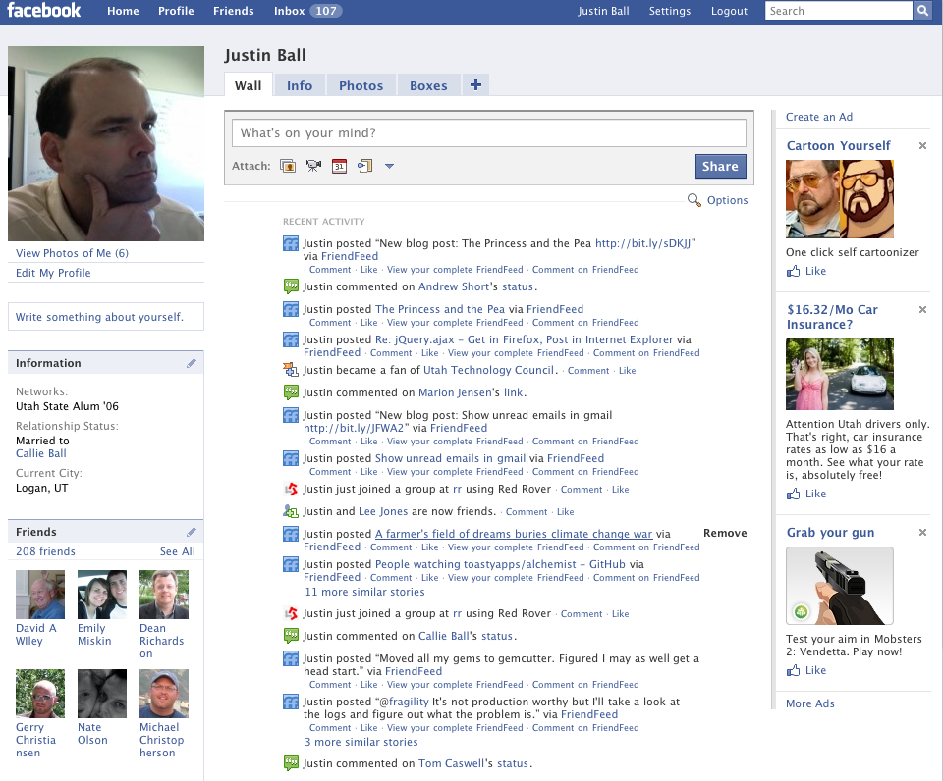Click Red Rover icon beside first group story

point(291,489)
